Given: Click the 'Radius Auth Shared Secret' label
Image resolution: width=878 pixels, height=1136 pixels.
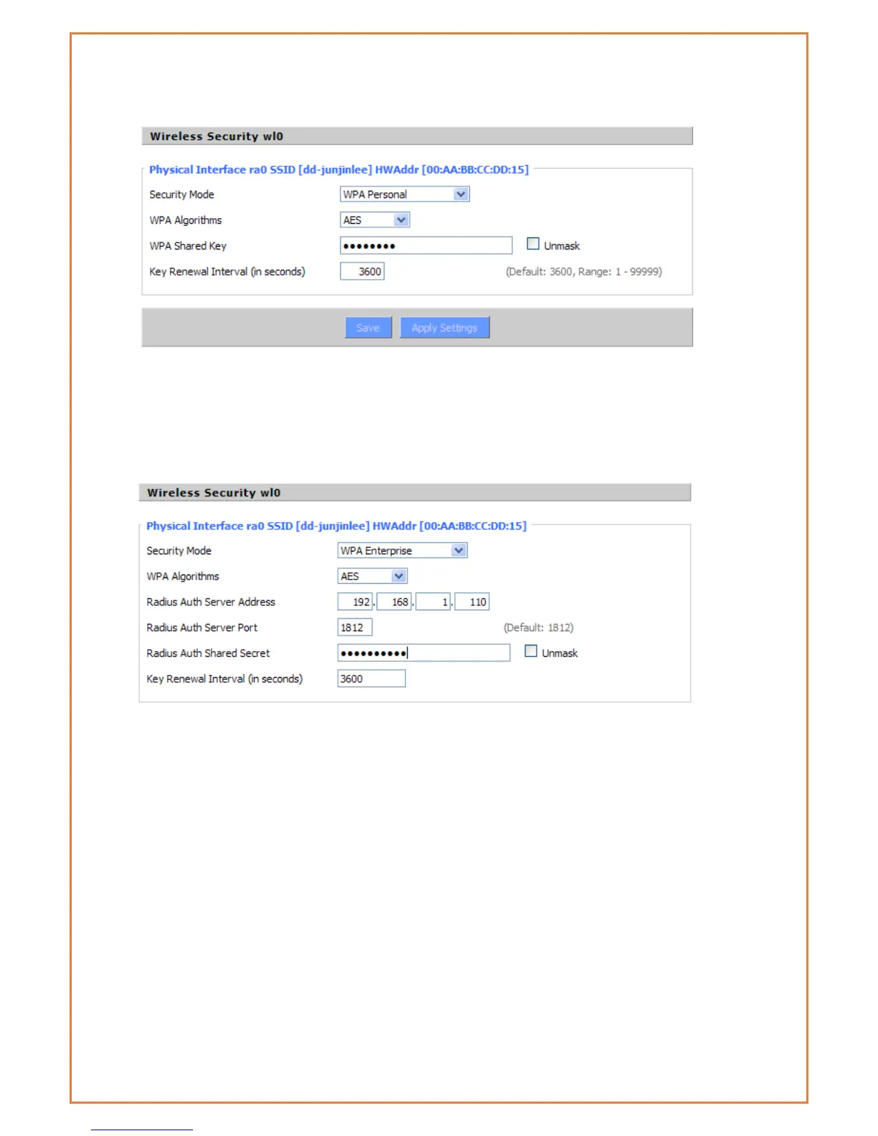Looking at the screenshot, I should (x=208, y=653).
